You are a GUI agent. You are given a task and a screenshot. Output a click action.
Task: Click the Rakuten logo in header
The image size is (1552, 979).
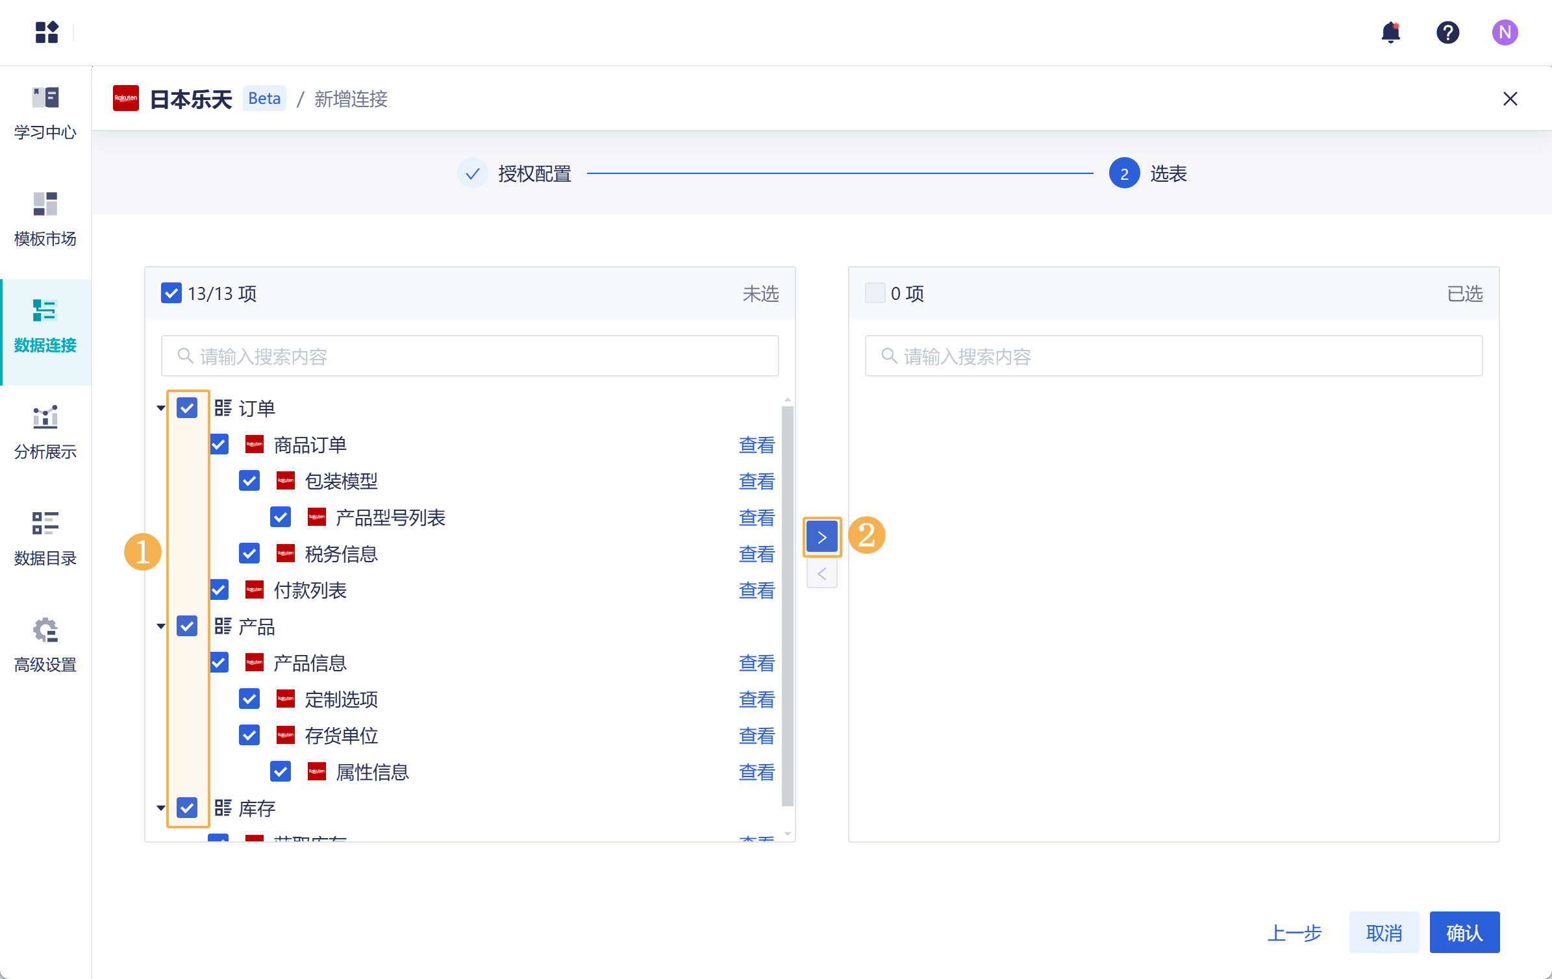(x=126, y=99)
